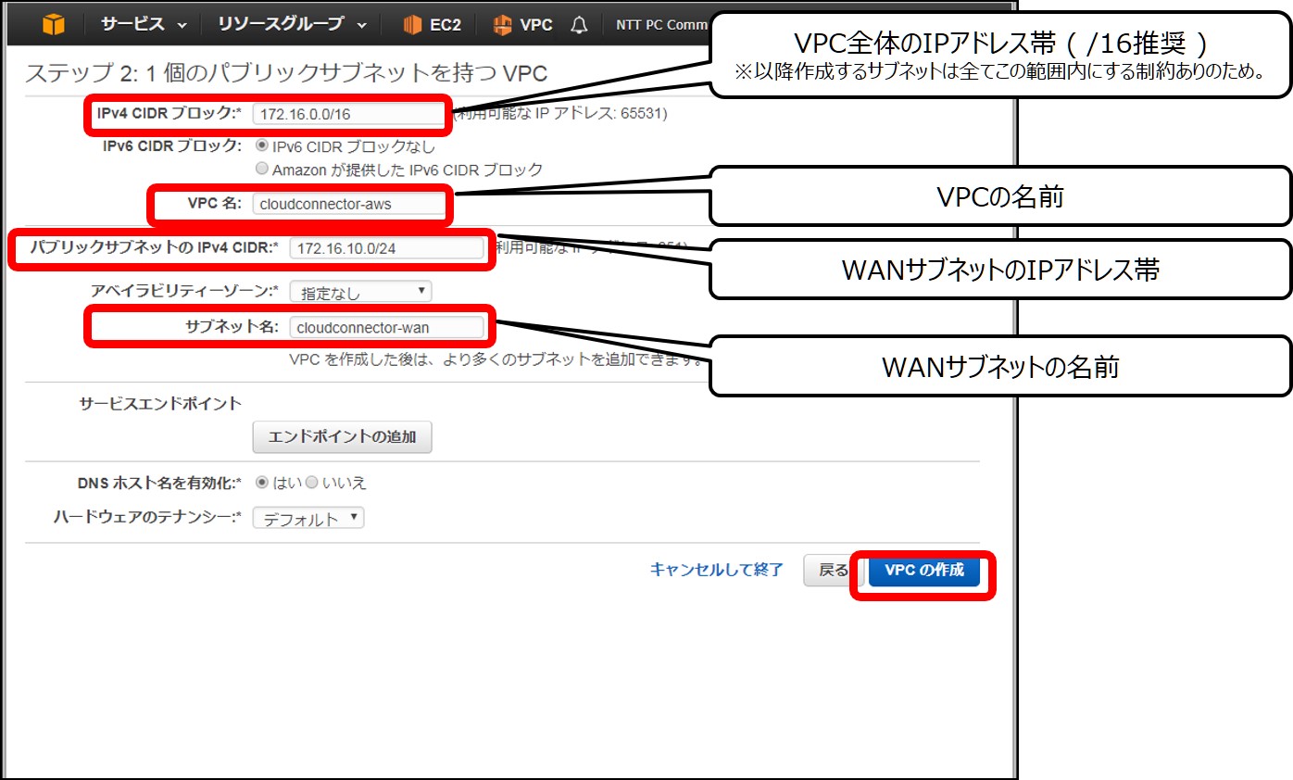This screenshot has height=780, width=1293.
Task: Click the エンドポイントの追加 button
Action: tap(342, 436)
